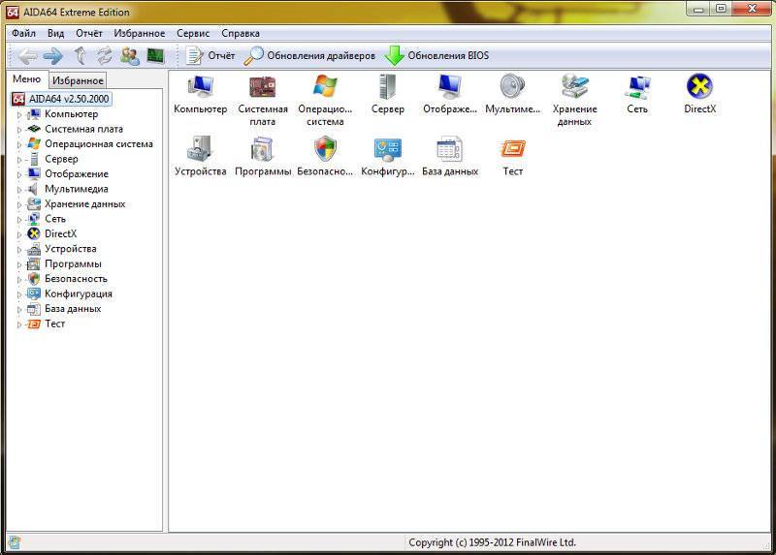Select the Операционная система Windows-flag icon in pane
Image resolution: width=776 pixels, height=555 pixels.
tap(325, 86)
